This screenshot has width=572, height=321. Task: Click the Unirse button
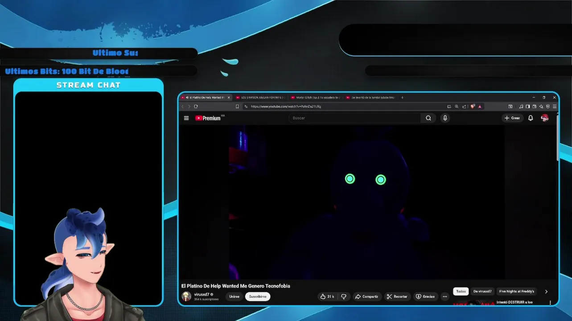(234, 296)
